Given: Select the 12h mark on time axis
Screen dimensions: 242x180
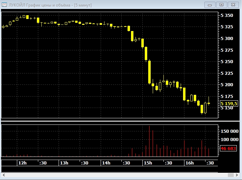Looking at the screenshot, I should [22, 163].
